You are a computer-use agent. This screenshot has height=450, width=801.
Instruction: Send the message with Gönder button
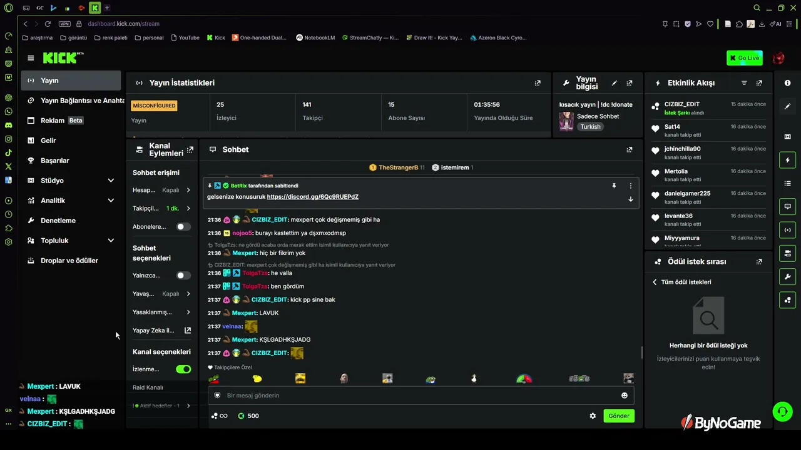[619, 416]
